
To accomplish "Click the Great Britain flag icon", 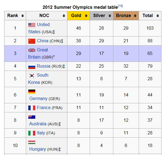I will click(x=32, y=50).
